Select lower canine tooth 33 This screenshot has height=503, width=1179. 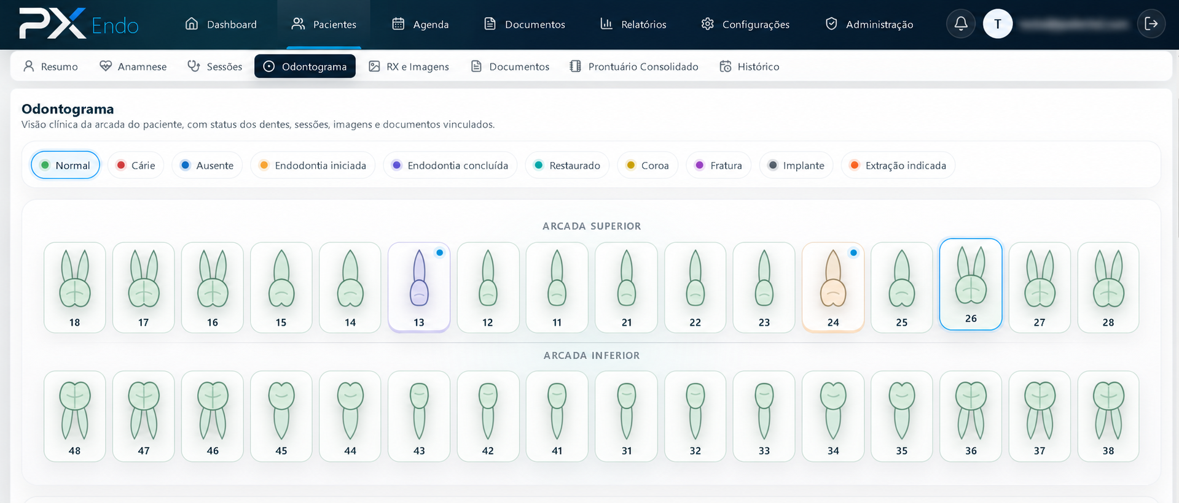(x=764, y=417)
